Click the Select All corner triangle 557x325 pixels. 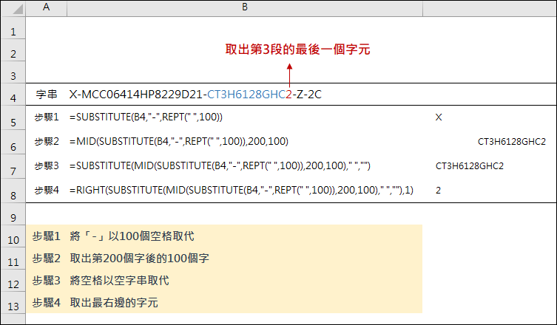[17, 9]
